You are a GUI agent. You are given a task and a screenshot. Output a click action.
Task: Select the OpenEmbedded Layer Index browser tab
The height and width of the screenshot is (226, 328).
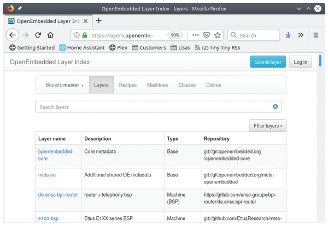48,21
